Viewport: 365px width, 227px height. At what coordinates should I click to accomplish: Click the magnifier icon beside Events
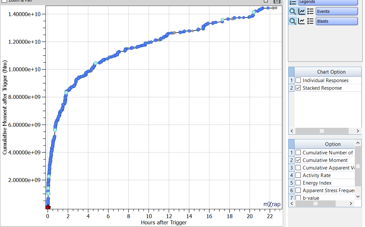[293, 11]
